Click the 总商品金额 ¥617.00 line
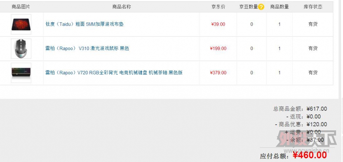 [x=300, y=109]
